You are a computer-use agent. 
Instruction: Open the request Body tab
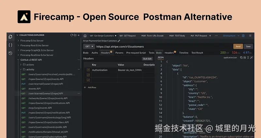(86, 53)
